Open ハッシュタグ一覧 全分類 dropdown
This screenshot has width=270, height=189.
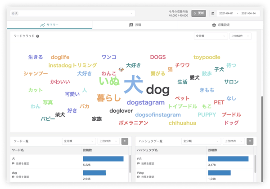[x=201, y=141]
